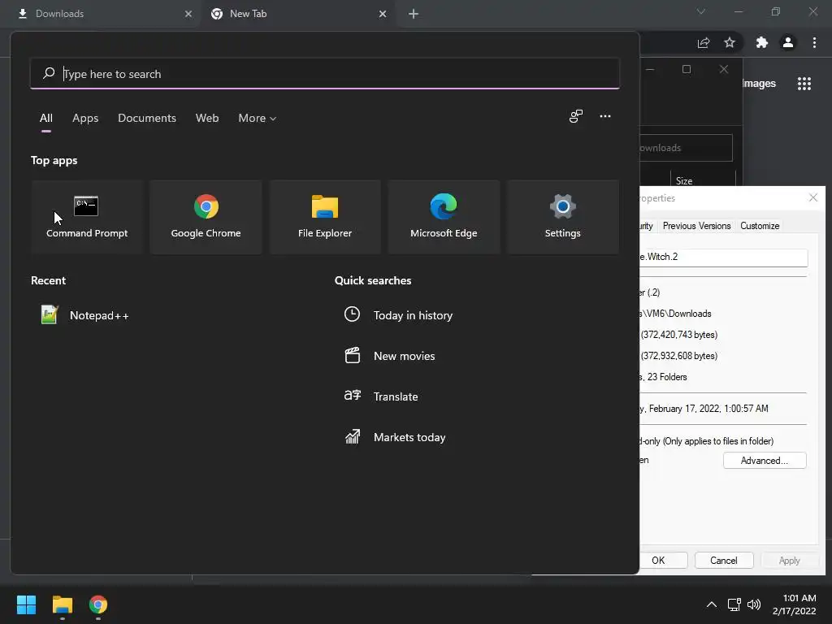The height and width of the screenshot is (624, 832).
Task: Close the New Tab tab
Action: point(383,14)
